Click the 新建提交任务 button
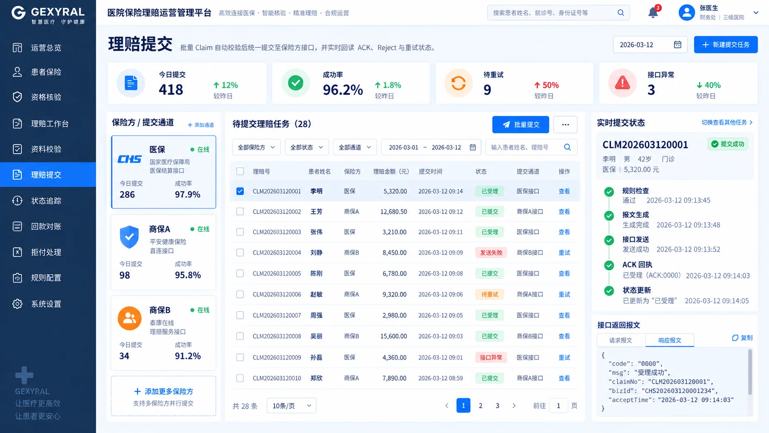Viewport: 769px width, 433px height. pyautogui.click(x=726, y=45)
